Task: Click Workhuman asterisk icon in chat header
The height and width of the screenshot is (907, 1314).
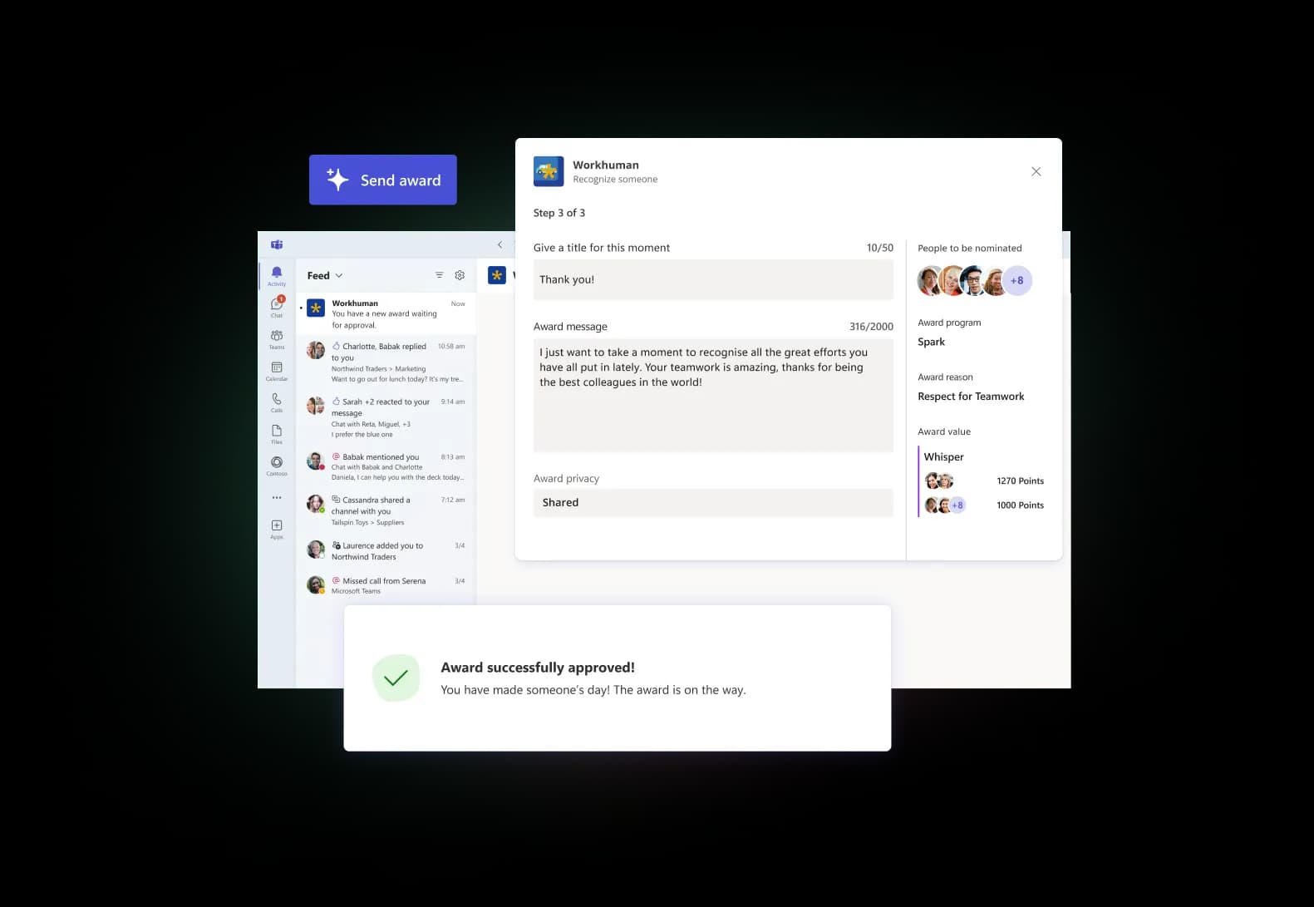Action: (497, 275)
